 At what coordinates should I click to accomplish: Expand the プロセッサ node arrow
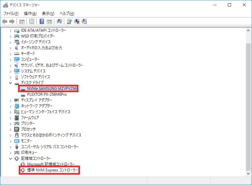point(10,130)
